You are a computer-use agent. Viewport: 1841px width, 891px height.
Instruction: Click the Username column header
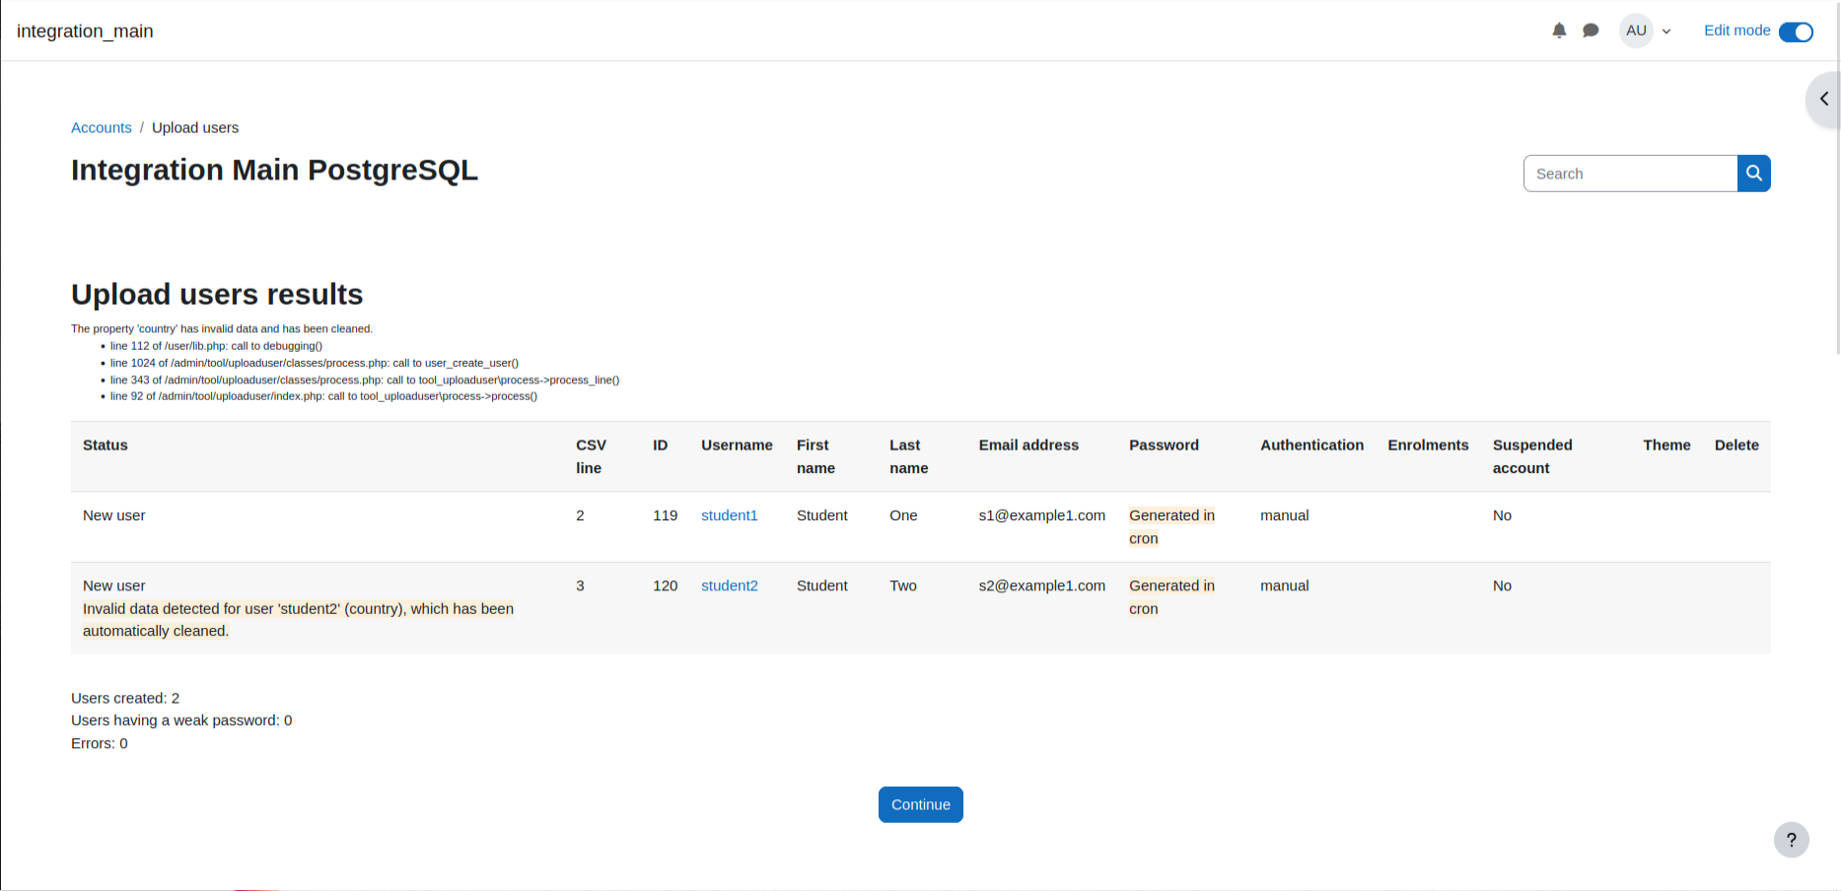coord(737,445)
